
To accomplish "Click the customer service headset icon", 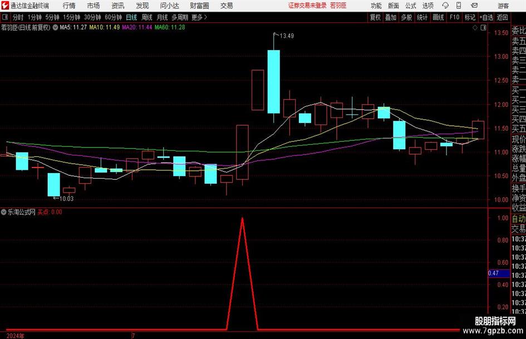I will (x=445, y=6).
